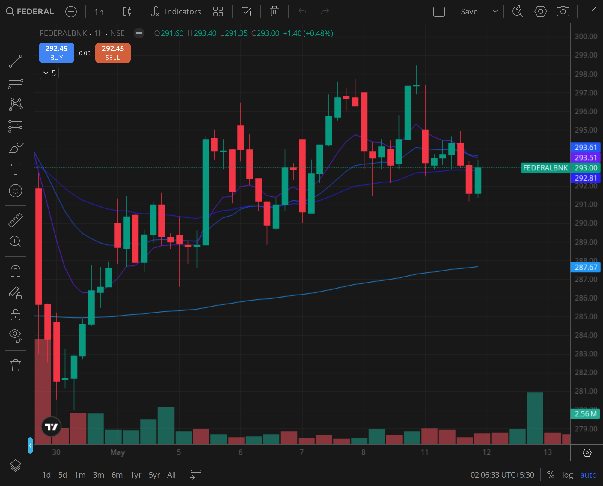Toggle the legend minus button beside NSE

(x=139, y=33)
